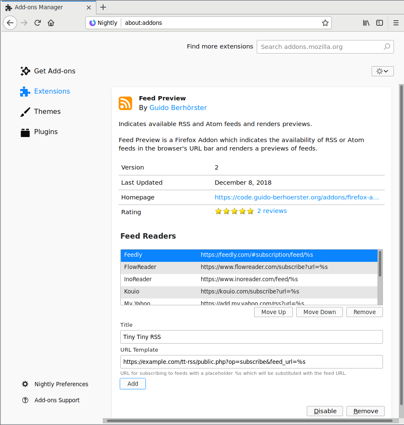The width and height of the screenshot is (404, 425).
Task: Select the Extensions category
Action: [45, 91]
